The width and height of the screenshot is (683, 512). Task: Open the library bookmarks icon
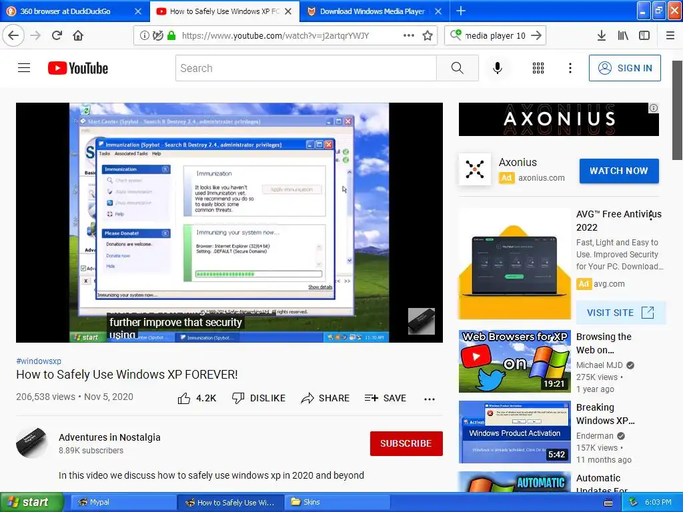(x=623, y=35)
